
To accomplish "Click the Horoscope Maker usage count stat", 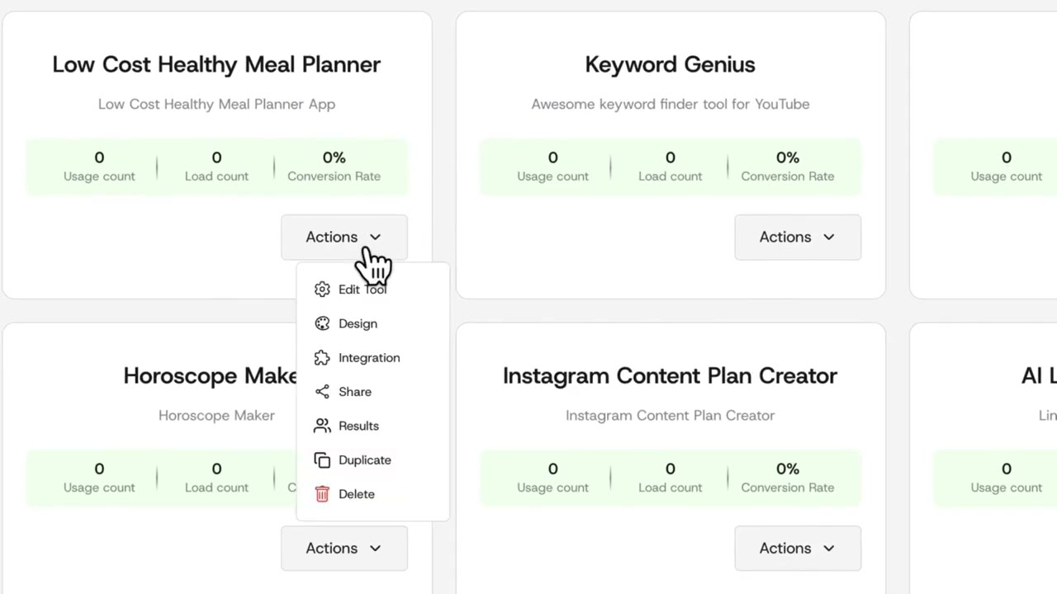I will pos(99,477).
